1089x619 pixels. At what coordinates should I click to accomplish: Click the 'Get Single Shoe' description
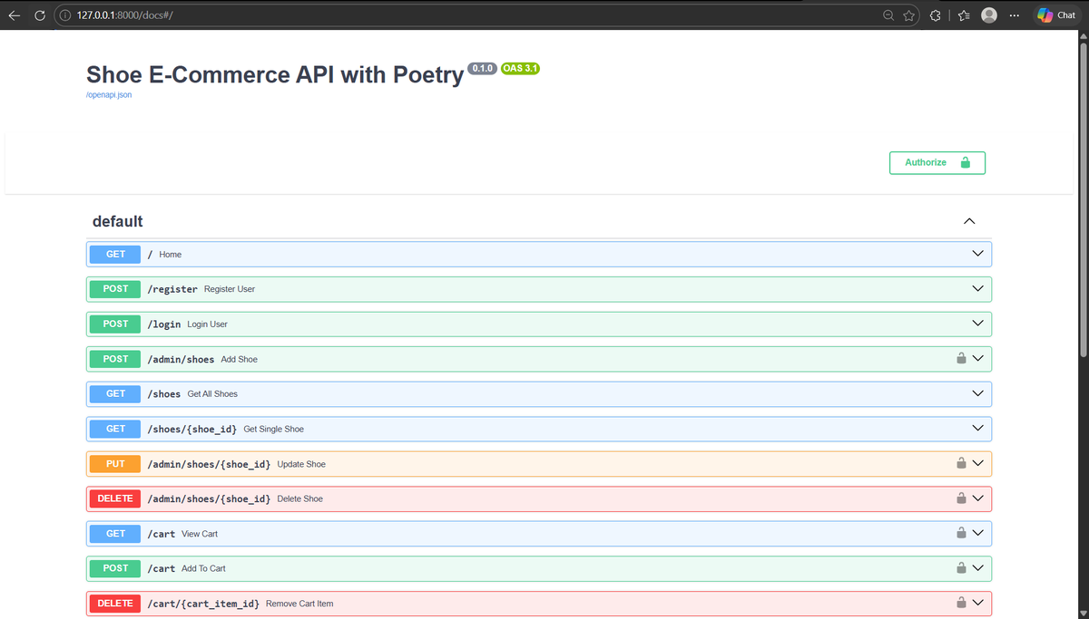point(273,429)
